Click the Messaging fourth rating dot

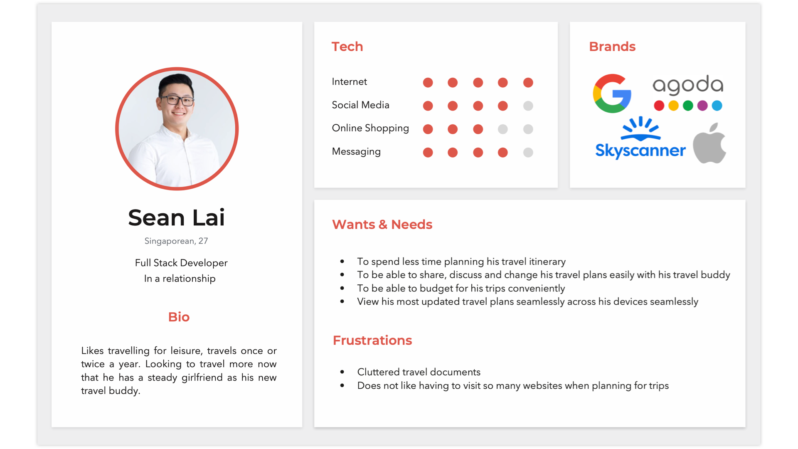502,152
